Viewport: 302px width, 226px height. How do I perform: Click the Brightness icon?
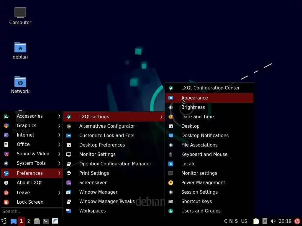pos(171,107)
